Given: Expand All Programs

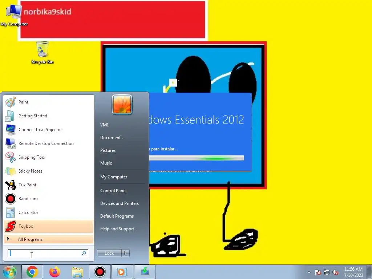Looking at the screenshot, I should click(x=49, y=239).
